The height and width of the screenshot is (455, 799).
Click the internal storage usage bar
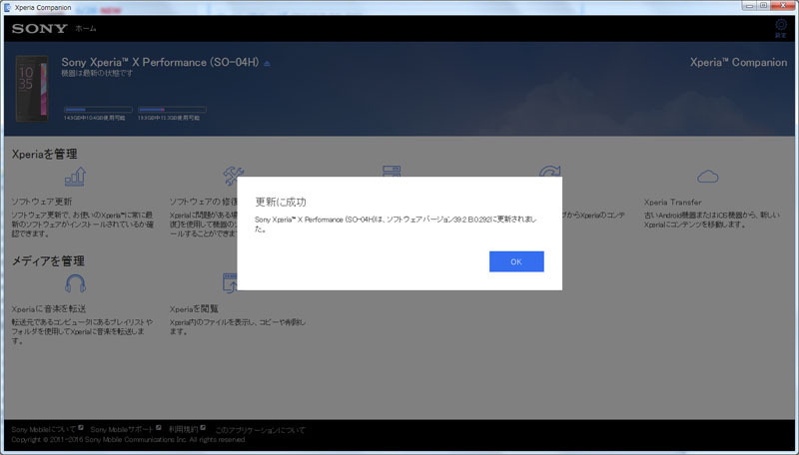(x=98, y=110)
